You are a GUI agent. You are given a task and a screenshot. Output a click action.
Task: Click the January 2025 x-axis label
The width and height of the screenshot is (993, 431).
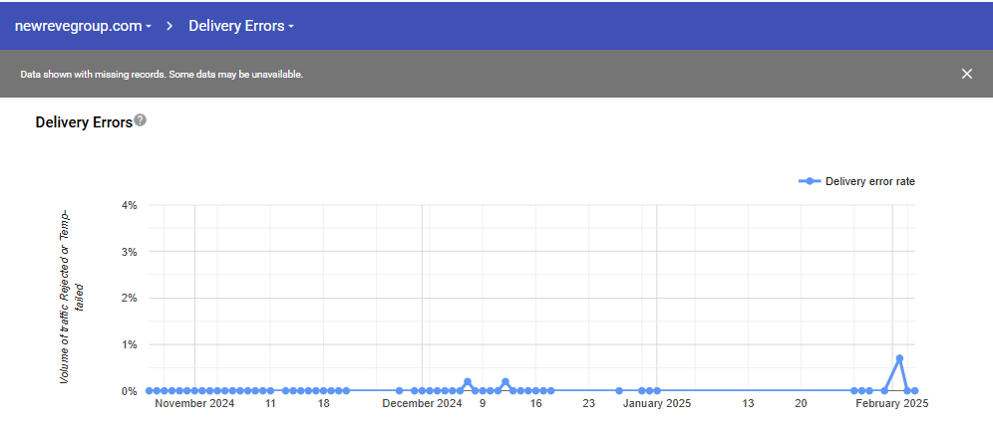point(656,404)
